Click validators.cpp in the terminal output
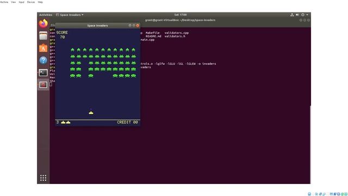 coord(176,33)
